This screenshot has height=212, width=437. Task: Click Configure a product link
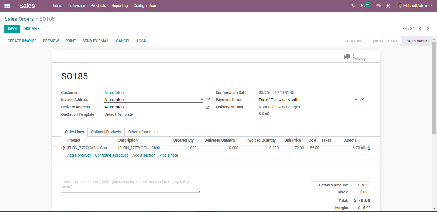pyautogui.click(x=111, y=155)
